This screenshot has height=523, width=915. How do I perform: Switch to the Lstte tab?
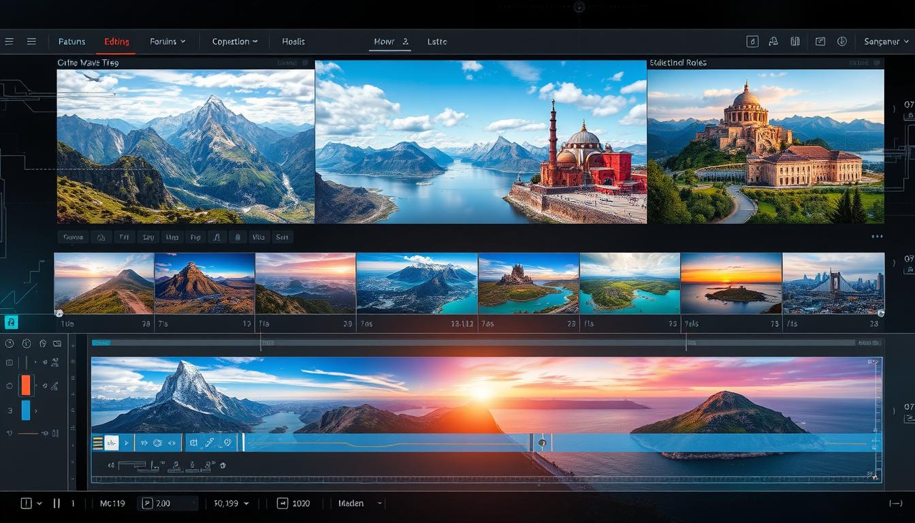tap(437, 42)
